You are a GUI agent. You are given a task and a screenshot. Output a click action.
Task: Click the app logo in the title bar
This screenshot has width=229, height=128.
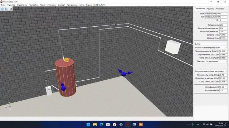click(x=1, y=1)
